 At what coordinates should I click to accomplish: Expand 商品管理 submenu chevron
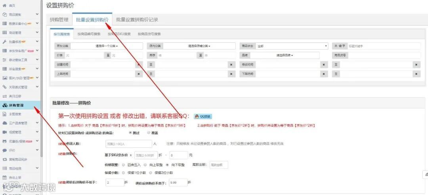(x=37, y=32)
